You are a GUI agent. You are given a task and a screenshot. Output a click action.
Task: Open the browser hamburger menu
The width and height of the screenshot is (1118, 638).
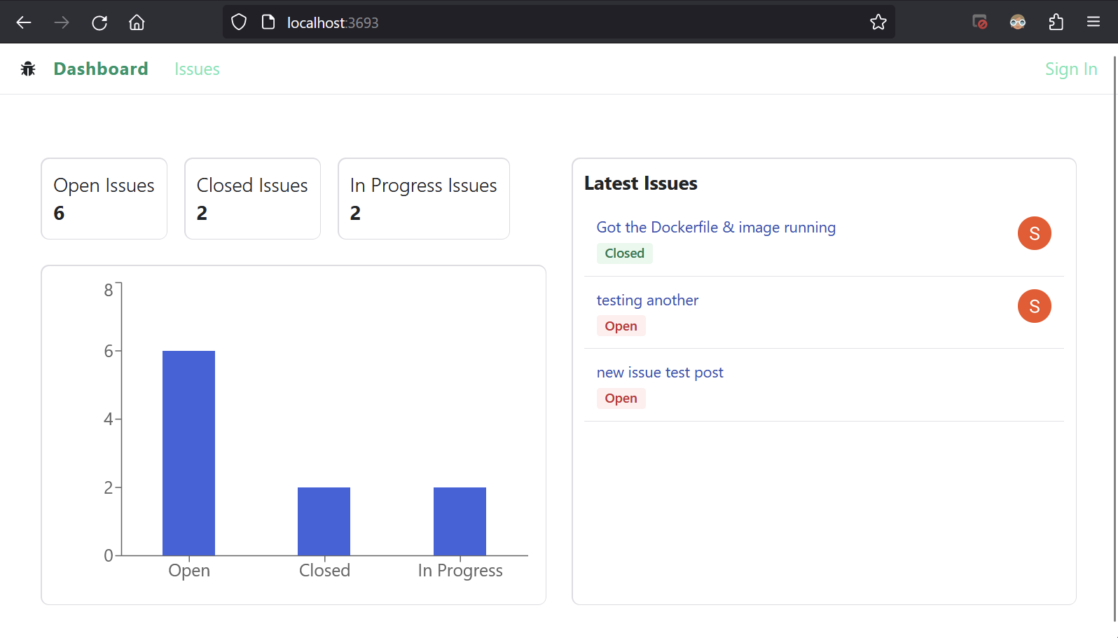(x=1093, y=22)
